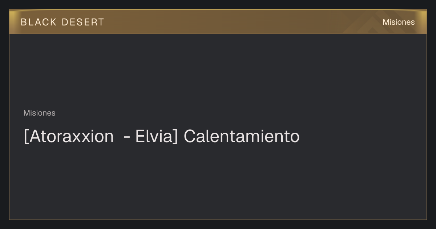Viewport: 436px width, 229px height.
Task: Click the closing bracket after Elvia
Action: (x=175, y=137)
